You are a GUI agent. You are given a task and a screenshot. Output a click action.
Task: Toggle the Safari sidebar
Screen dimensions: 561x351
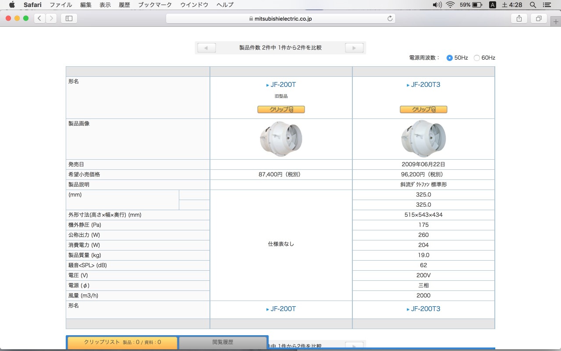69,18
